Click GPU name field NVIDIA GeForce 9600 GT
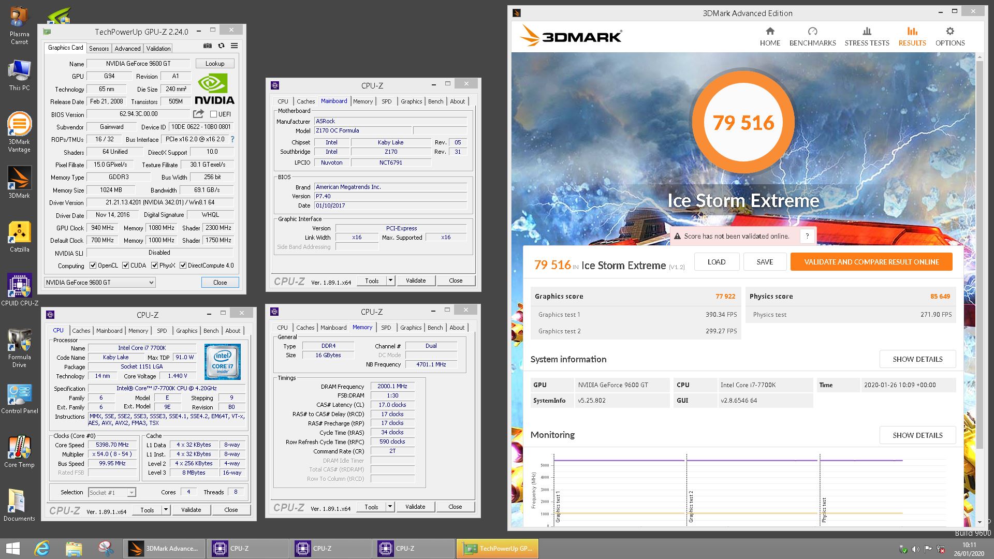The height and width of the screenshot is (559, 994). click(x=138, y=64)
